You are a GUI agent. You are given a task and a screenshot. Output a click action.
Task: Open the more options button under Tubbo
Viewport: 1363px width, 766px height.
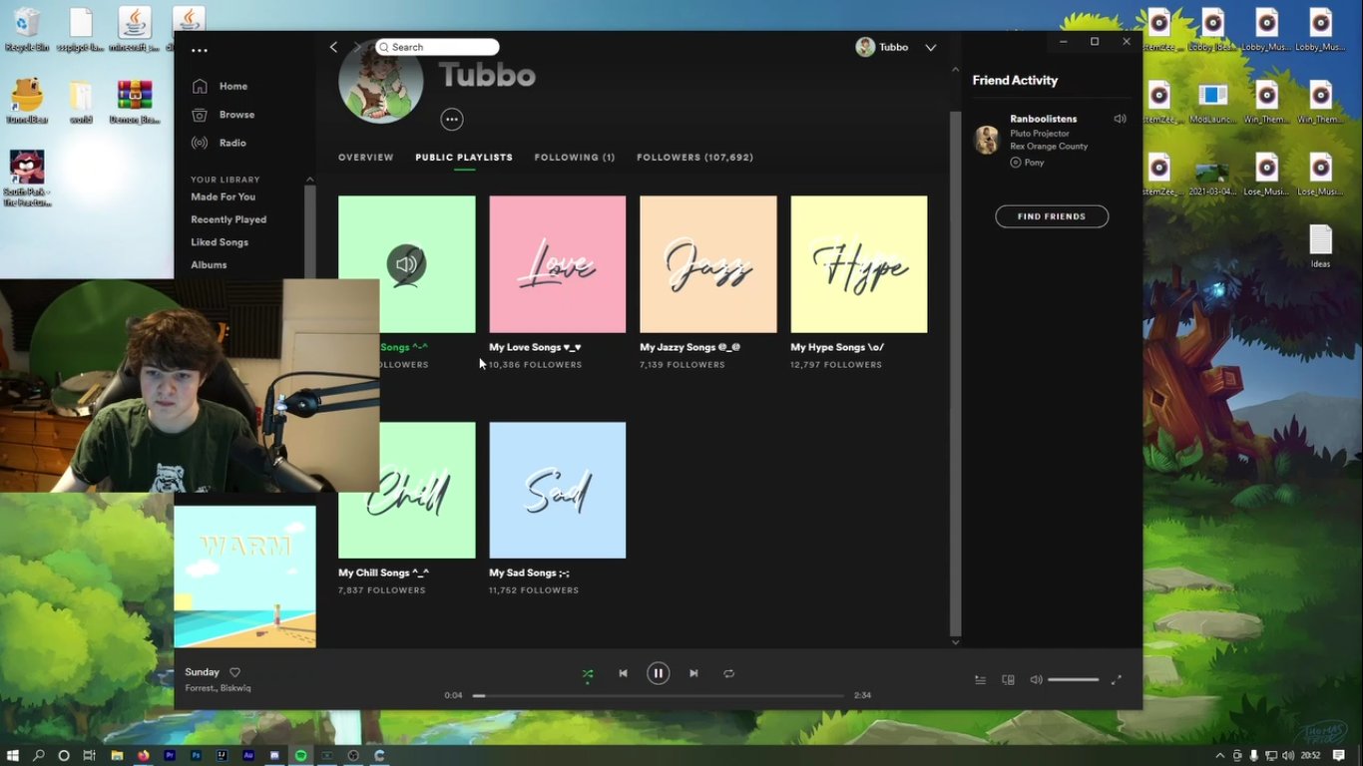point(452,120)
